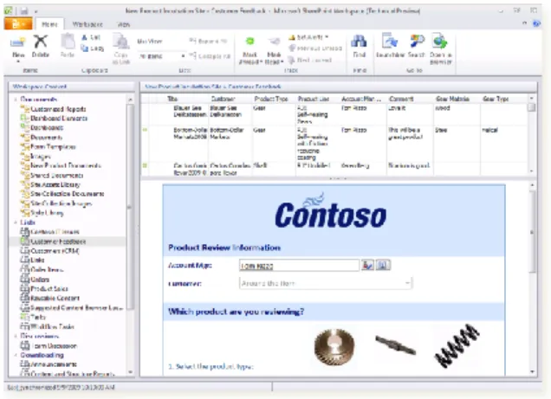Open the Mark Read dropdown arrow
The height and width of the screenshot is (399, 551).
point(282,62)
